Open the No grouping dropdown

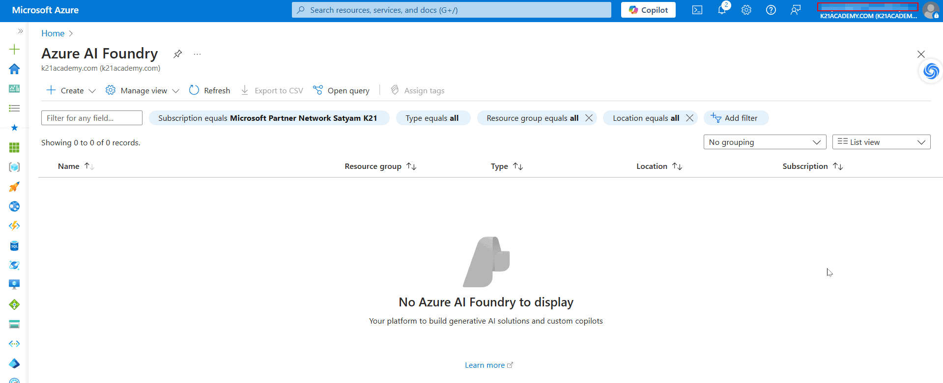764,142
